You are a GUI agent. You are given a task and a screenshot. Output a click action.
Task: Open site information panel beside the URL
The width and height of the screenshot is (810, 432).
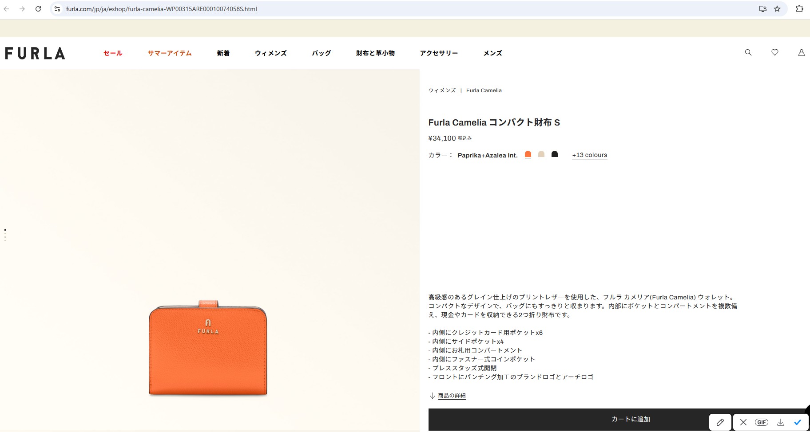(57, 8)
